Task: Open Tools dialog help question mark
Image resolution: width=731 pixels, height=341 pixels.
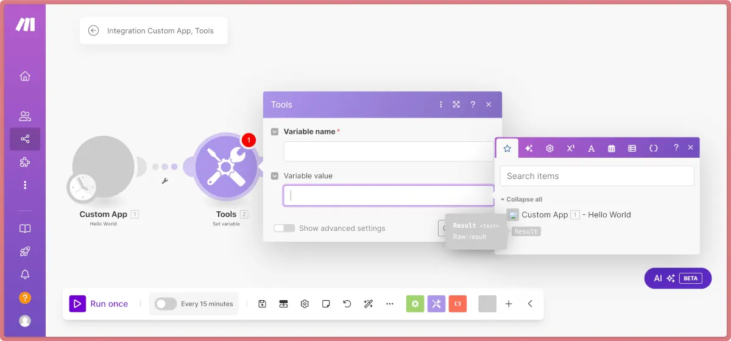Action: coord(473,105)
